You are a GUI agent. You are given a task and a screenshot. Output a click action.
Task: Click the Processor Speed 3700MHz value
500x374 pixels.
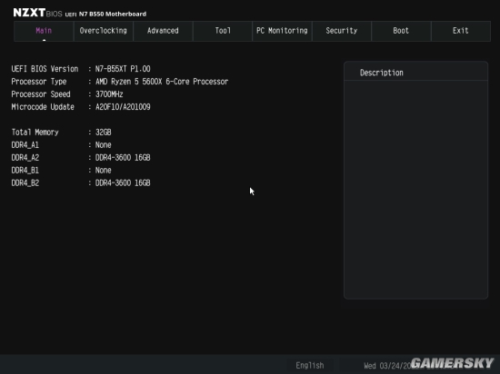pyautogui.click(x=109, y=94)
